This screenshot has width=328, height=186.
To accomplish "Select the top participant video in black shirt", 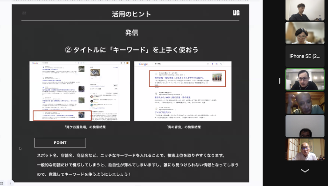I will click(x=305, y=10).
